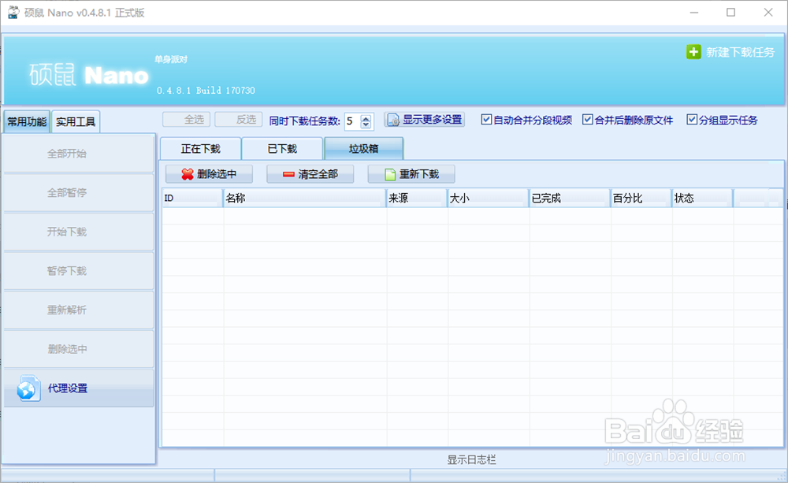Viewport: 788px width, 483px height.
Task: Click the red minus clear all icon
Action: (288, 174)
